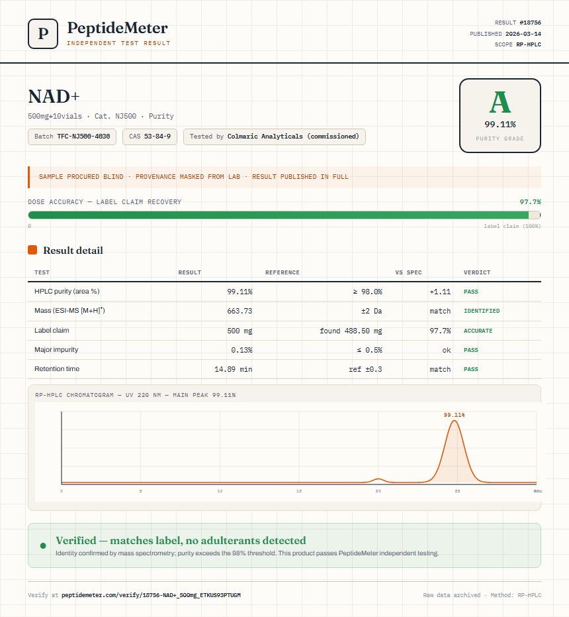Screen dimensions: 569x617
Task: Click the REFERENCE column header
Action: click(282, 272)
